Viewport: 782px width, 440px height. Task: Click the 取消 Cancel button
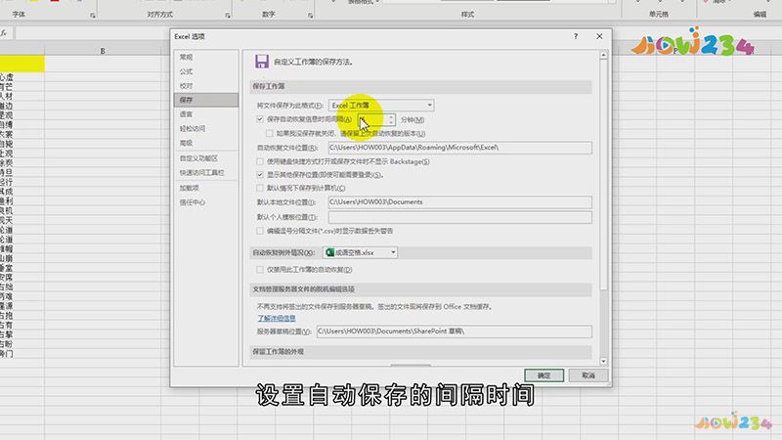588,375
